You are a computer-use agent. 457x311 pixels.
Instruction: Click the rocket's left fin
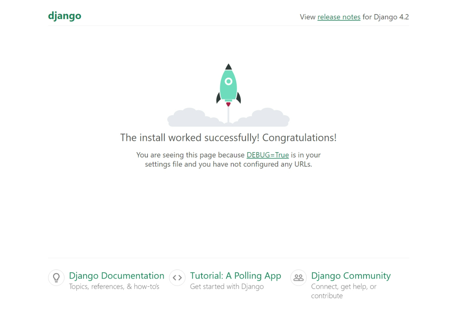point(219,97)
